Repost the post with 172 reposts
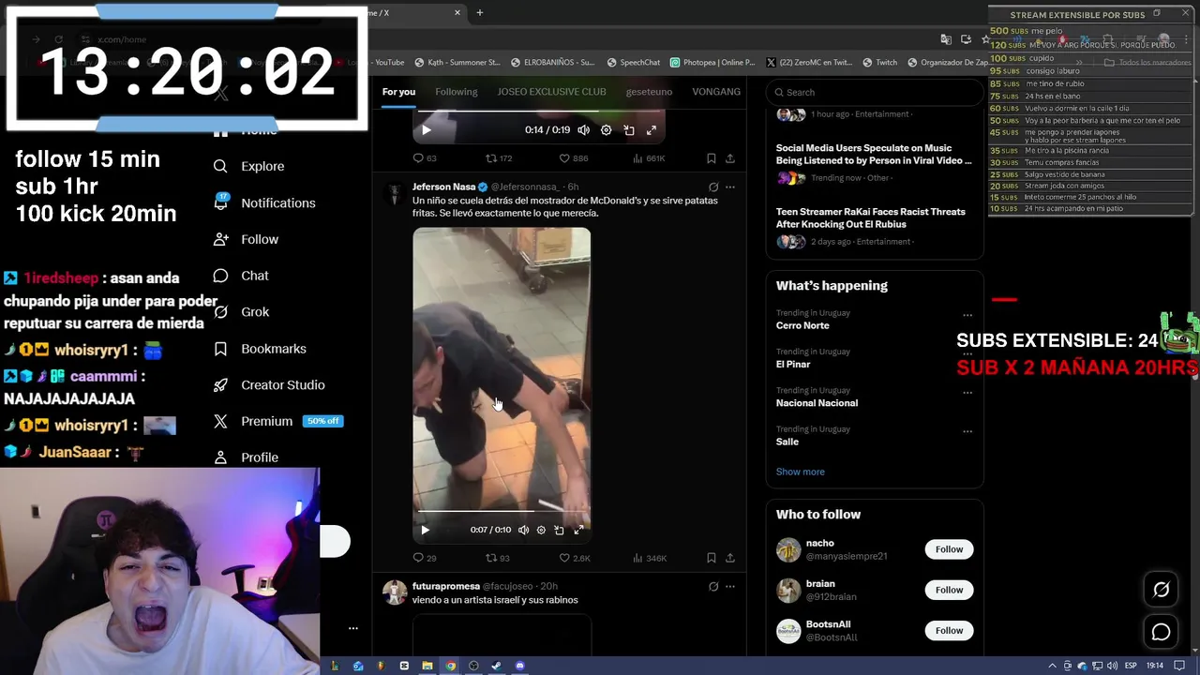This screenshot has width=1200, height=675. (498, 158)
